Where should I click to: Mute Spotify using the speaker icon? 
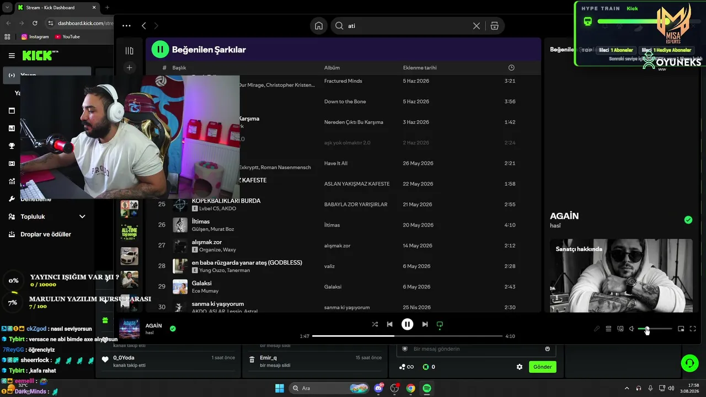click(632, 329)
